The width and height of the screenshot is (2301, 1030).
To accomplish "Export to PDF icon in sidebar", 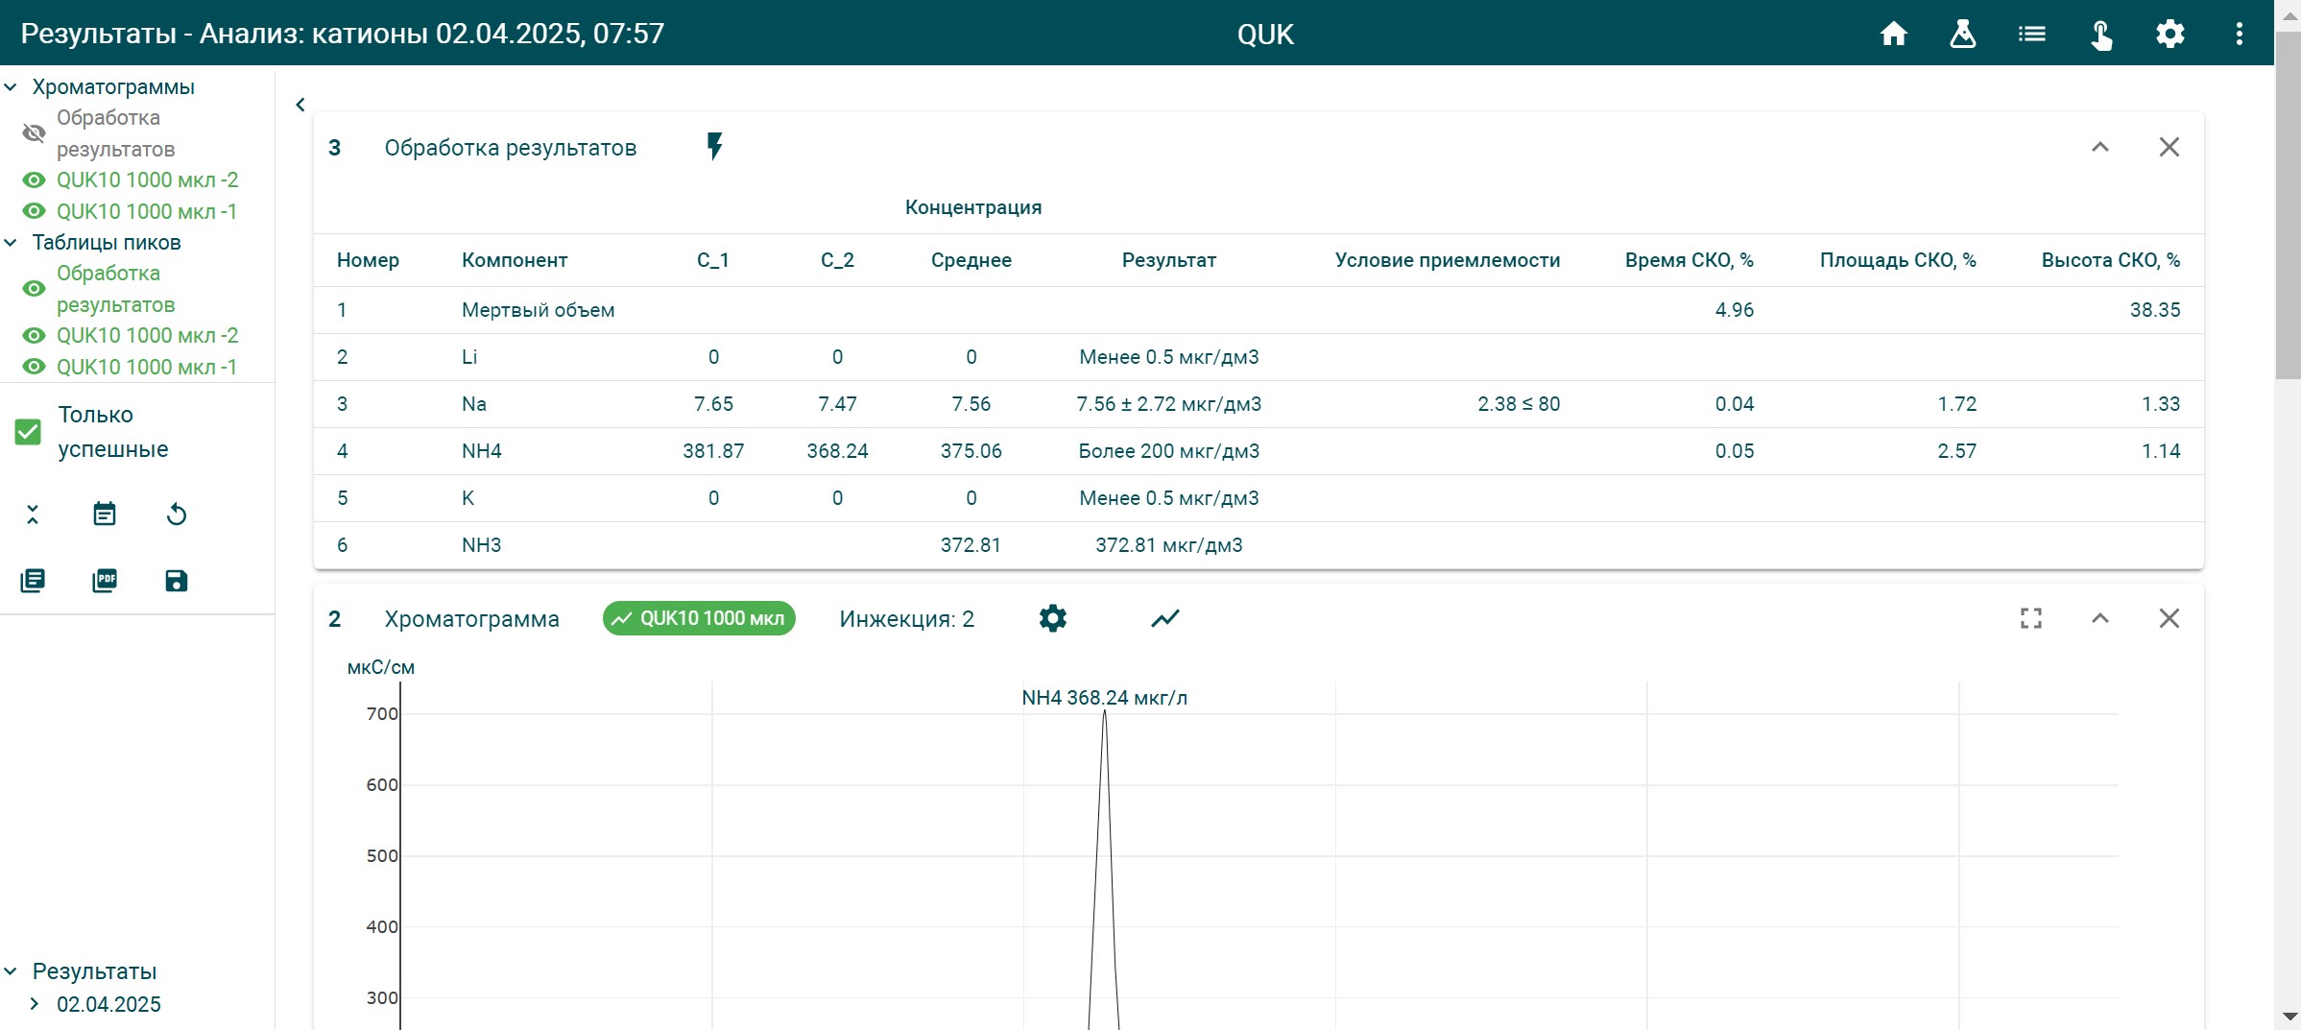I will click(x=105, y=581).
